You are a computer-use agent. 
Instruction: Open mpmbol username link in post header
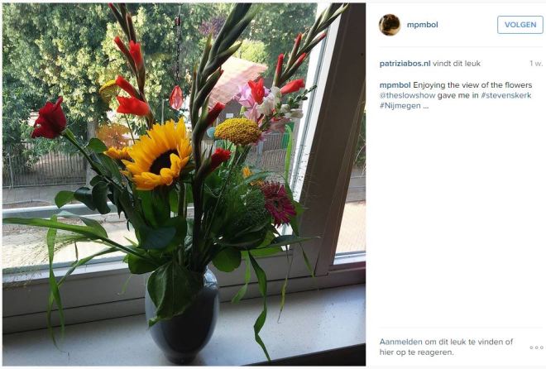(x=423, y=25)
